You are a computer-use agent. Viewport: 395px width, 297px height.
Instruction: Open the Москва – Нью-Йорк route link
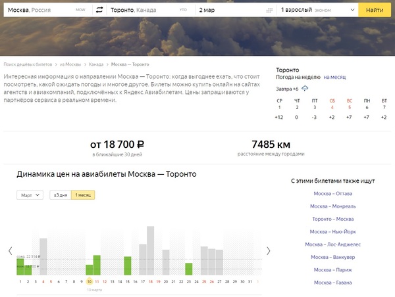[332, 232]
